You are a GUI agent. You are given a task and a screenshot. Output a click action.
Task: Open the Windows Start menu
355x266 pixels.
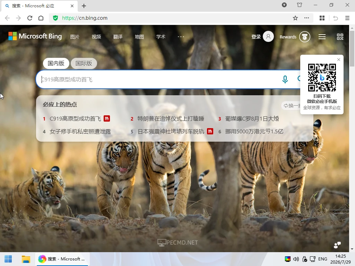coord(8,259)
